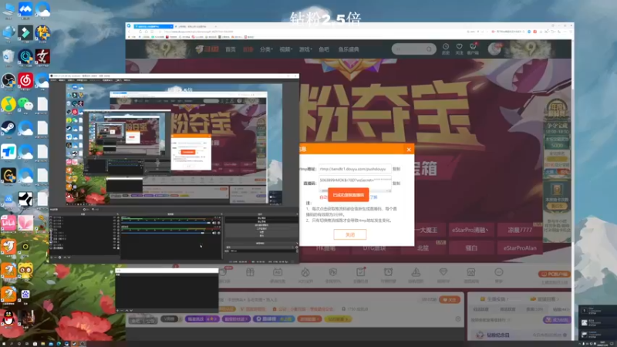Mute the second OBS mixer audio channel

point(214,233)
